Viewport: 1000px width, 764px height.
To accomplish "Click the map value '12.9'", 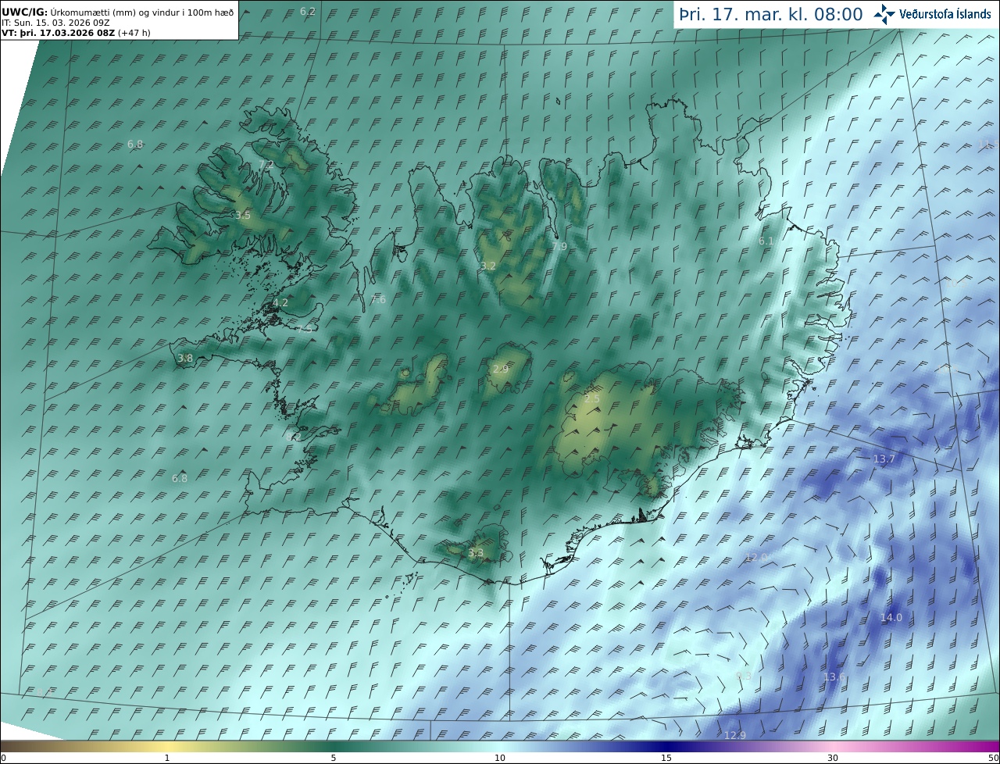I will click(734, 735).
